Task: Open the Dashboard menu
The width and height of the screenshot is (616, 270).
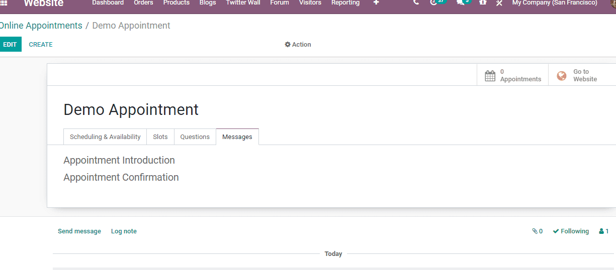Action: tap(108, 3)
